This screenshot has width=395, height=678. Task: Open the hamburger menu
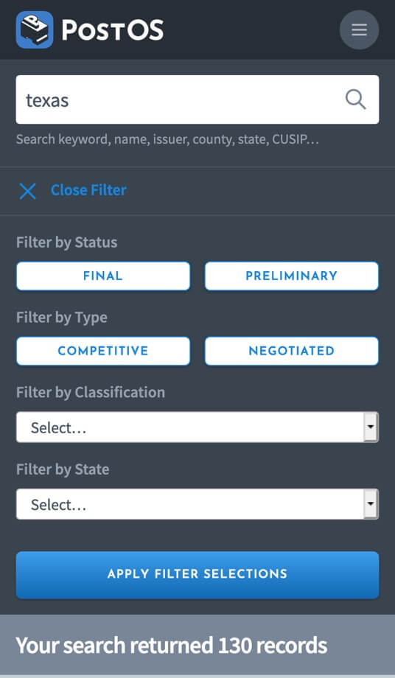359,29
